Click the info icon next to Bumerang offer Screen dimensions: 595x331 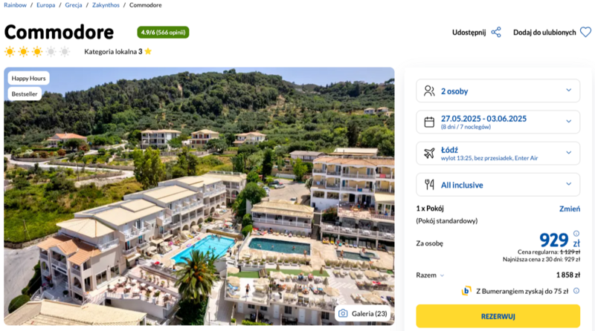pos(576,291)
